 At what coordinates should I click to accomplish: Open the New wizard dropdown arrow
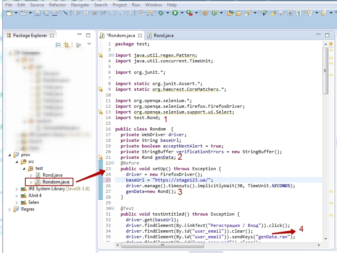(16, 13)
